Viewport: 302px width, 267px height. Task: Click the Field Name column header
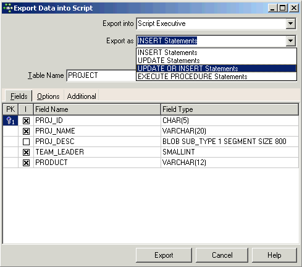coord(97,109)
